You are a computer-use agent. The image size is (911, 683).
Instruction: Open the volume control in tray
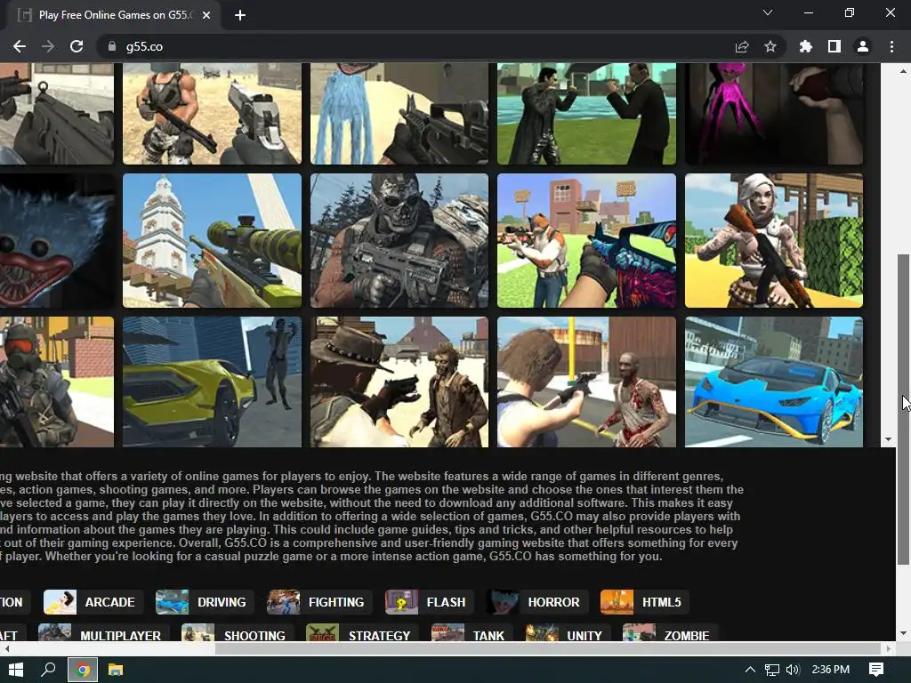793,670
